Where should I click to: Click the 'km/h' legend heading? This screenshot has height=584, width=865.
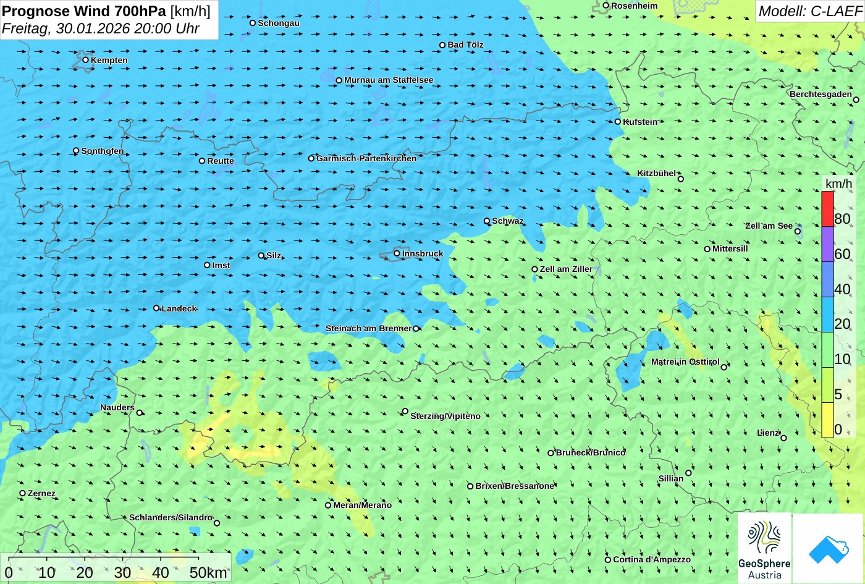coord(838,184)
